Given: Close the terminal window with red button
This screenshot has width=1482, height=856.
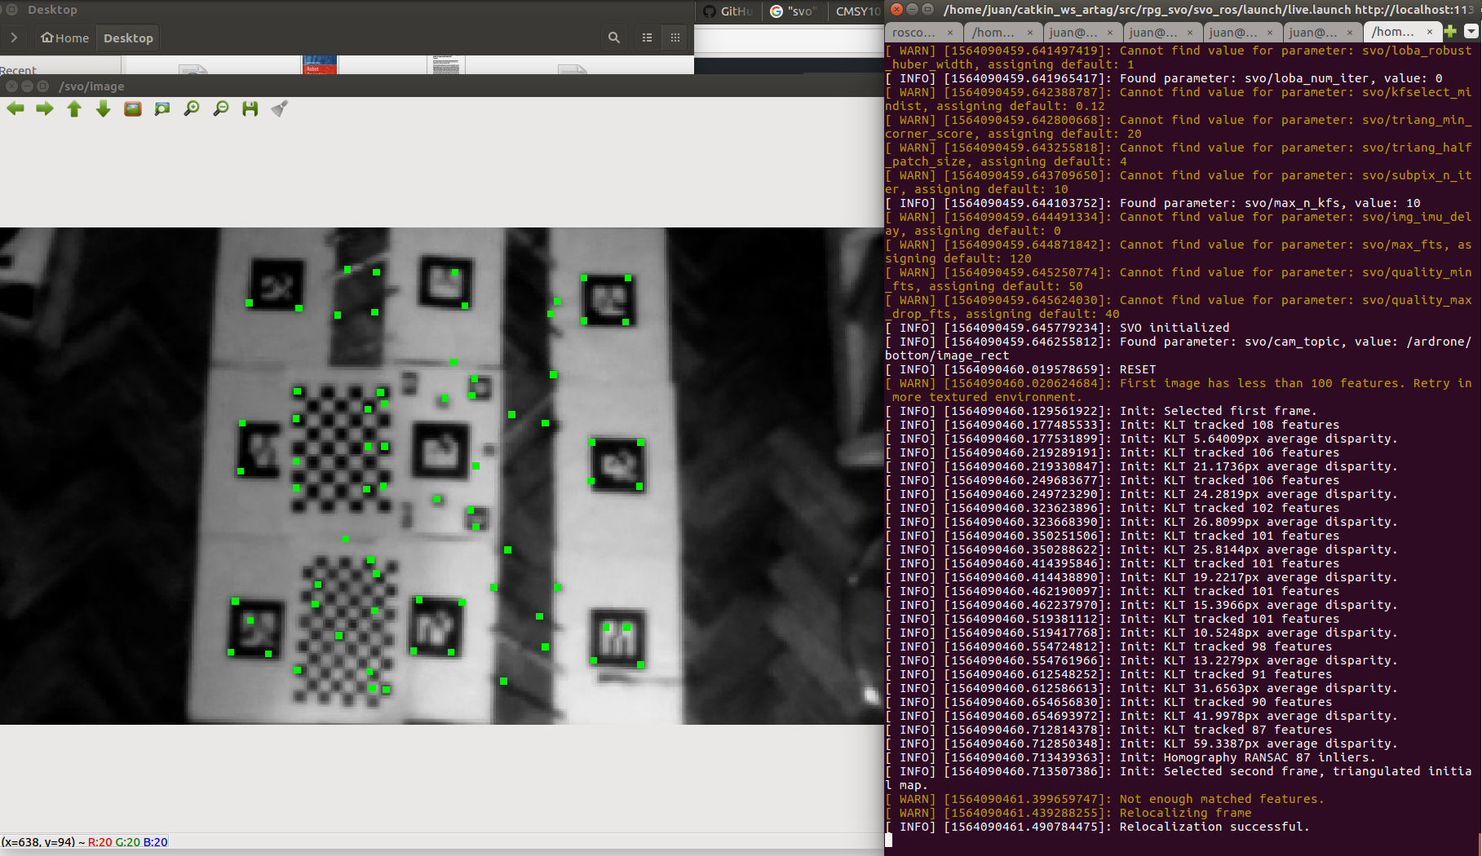Looking at the screenshot, I should [x=896, y=10].
